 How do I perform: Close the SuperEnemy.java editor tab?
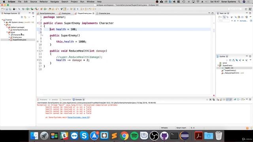(x=93, y=13)
